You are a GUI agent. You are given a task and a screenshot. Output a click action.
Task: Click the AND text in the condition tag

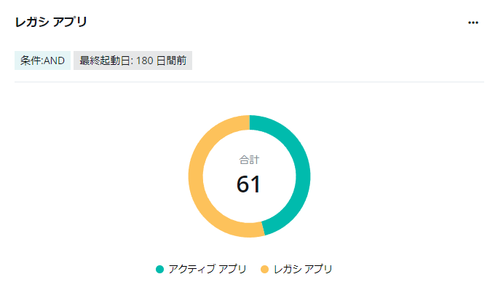pyautogui.click(x=54, y=60)
